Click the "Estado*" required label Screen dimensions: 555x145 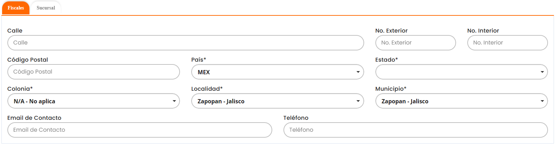[386, 60]
